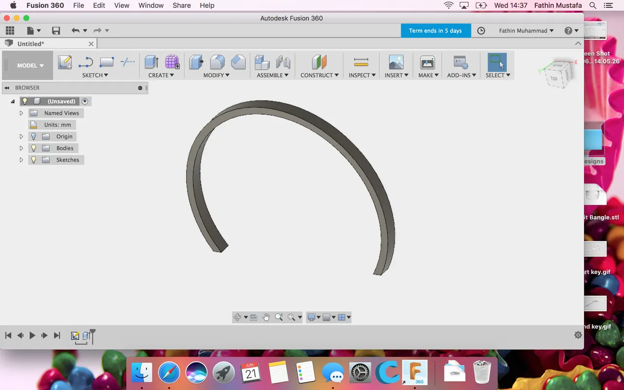The height and width of the screenshot is (390, 624).
Task: Open the Create Form tool
Action: pos(172,62)
